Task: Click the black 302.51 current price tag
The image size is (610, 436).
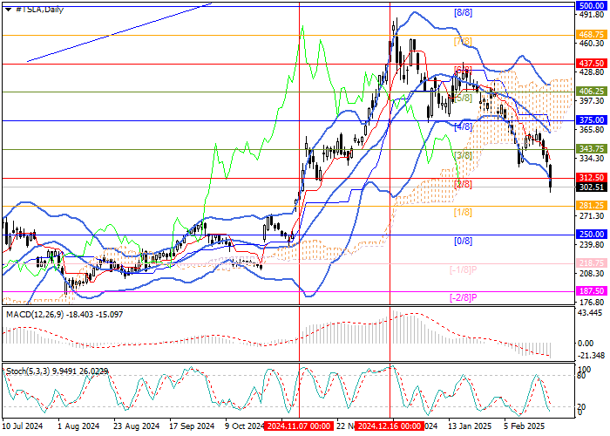Action: (x=592, y=187)
